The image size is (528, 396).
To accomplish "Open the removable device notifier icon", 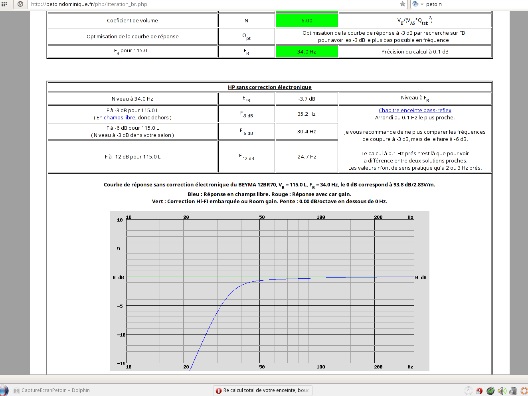I will click(x=513, y=391).
